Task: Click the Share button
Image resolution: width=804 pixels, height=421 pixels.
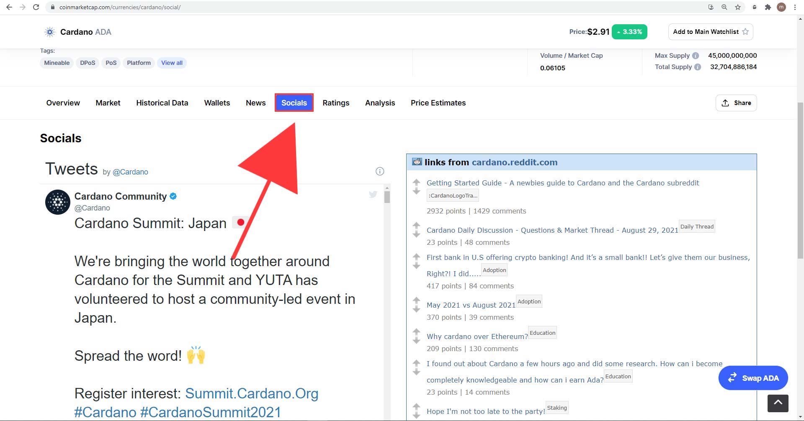Action: pyautogui.click(x=736, y=103)
